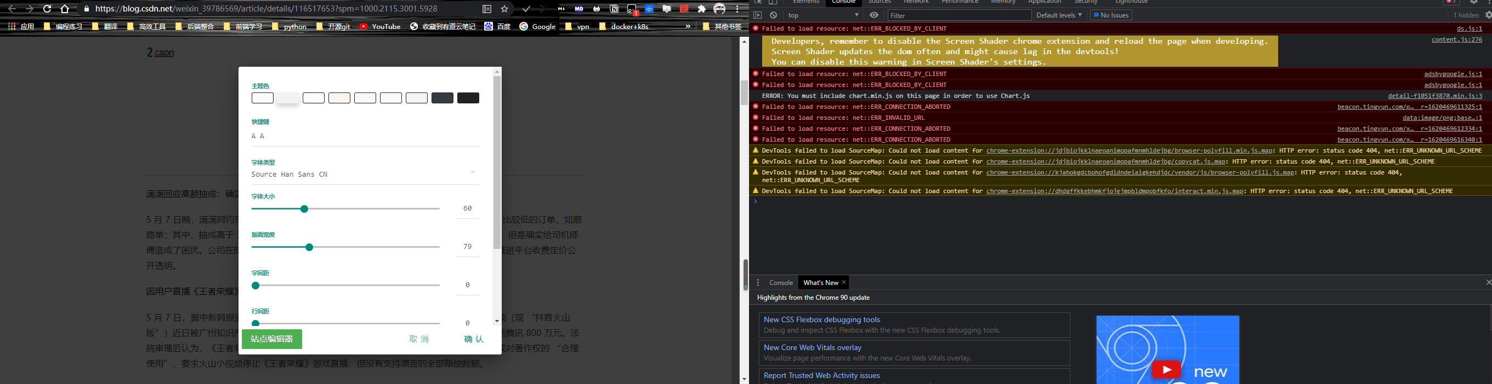Open the JavaScript context 'top' dropdown
Screen dimensions: 1492x384
tap(823, 15)
